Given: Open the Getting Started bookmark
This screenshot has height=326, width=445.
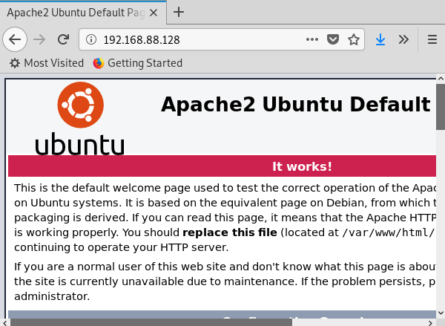Looking at the screenshot, I should point(138,63).
